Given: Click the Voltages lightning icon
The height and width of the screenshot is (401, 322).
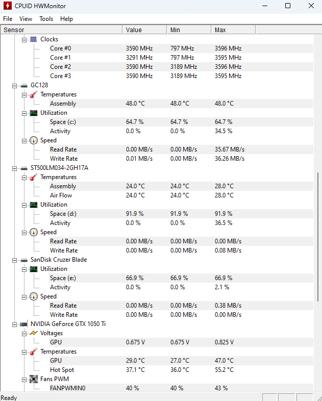Looking at the screenshot, I should (34, 333).
